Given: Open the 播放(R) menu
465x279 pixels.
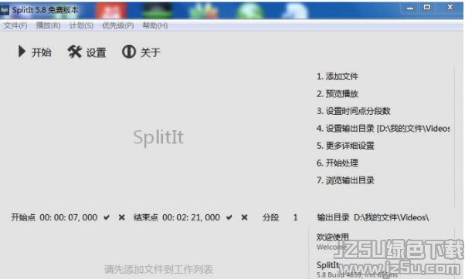Looking at the screenshot, I should coord(49,25).
